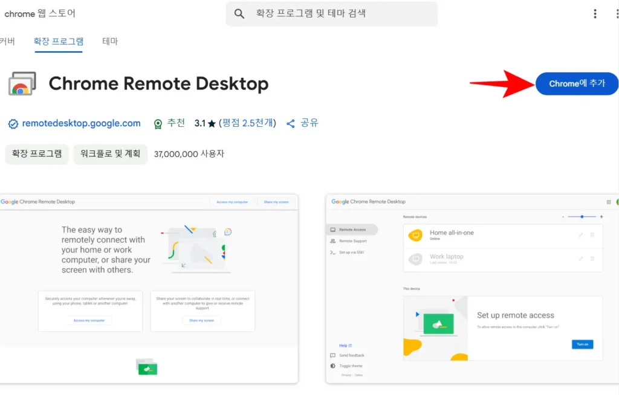Open the 워크플로 및 계획 category chip
The height and width of the screenshot is (395, 619).
click(110, 153)
